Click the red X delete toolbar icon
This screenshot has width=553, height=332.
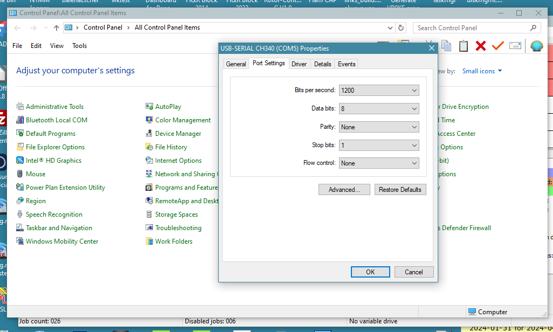click(x=481, y=46)
